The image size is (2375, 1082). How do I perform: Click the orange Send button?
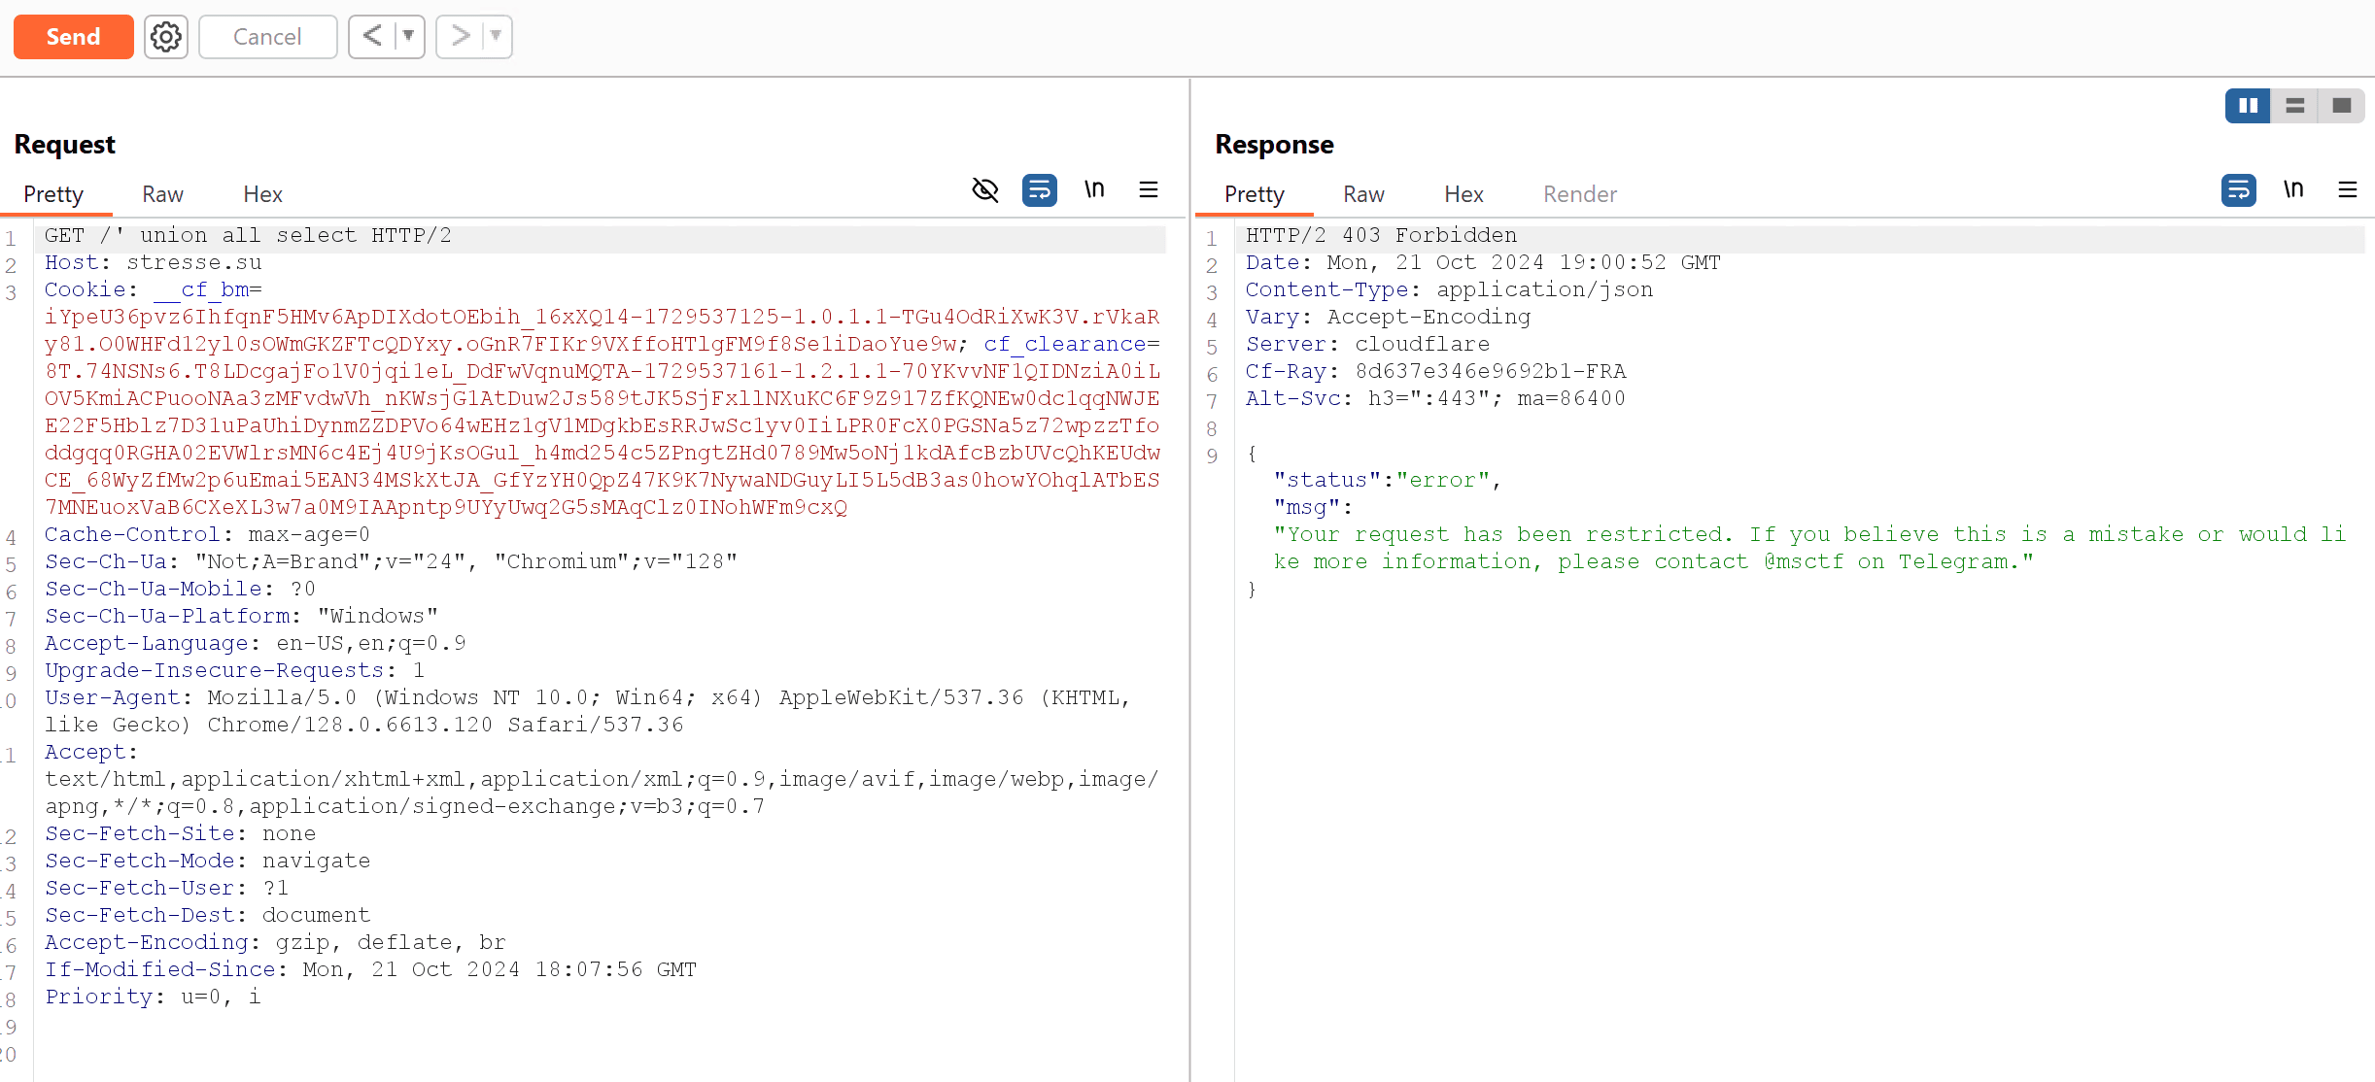click(74, 37)
